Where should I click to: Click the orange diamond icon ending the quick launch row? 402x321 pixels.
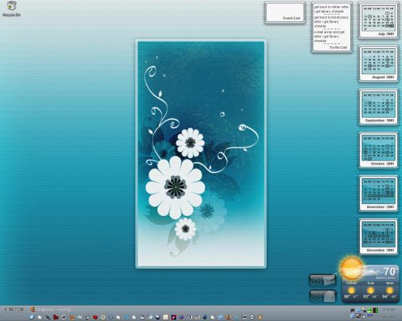point(260,317)
